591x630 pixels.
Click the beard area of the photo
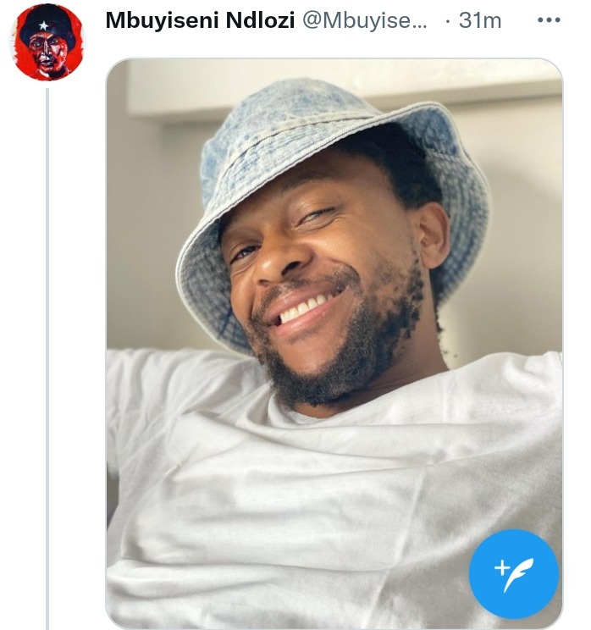345,354
